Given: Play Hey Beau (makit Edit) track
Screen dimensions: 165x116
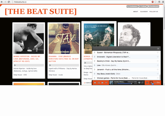Looking at the screenshot, I should [x=95, y=74].
